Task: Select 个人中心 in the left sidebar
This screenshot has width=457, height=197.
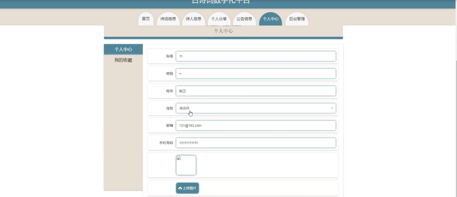Action: click(123, 49)
